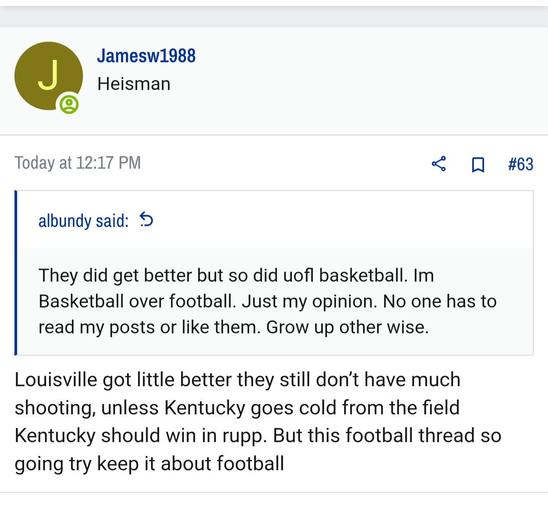Click the quoted line starting 'They did get better'

(236, 275)
